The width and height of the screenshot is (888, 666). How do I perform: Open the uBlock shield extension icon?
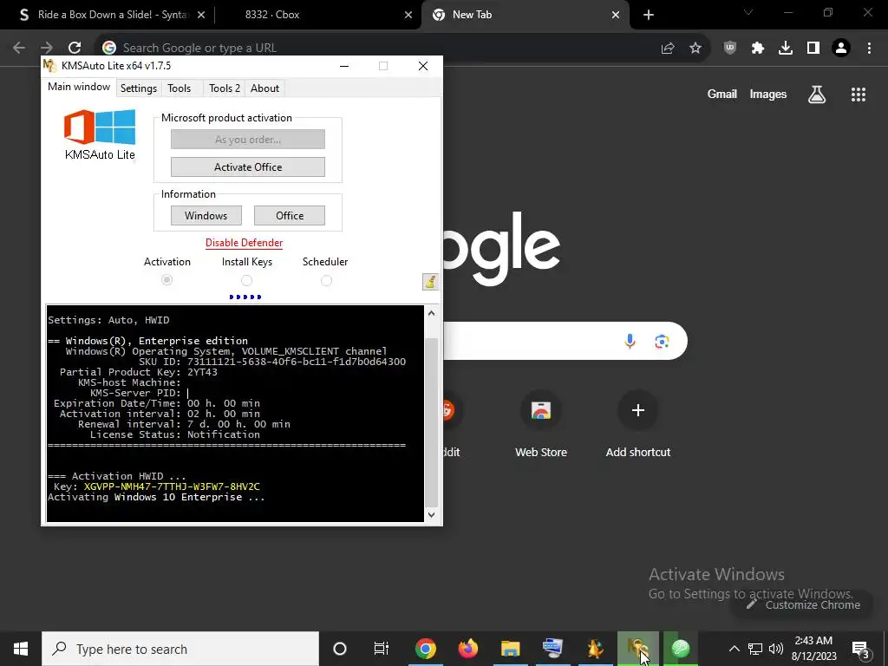[730, 49]
